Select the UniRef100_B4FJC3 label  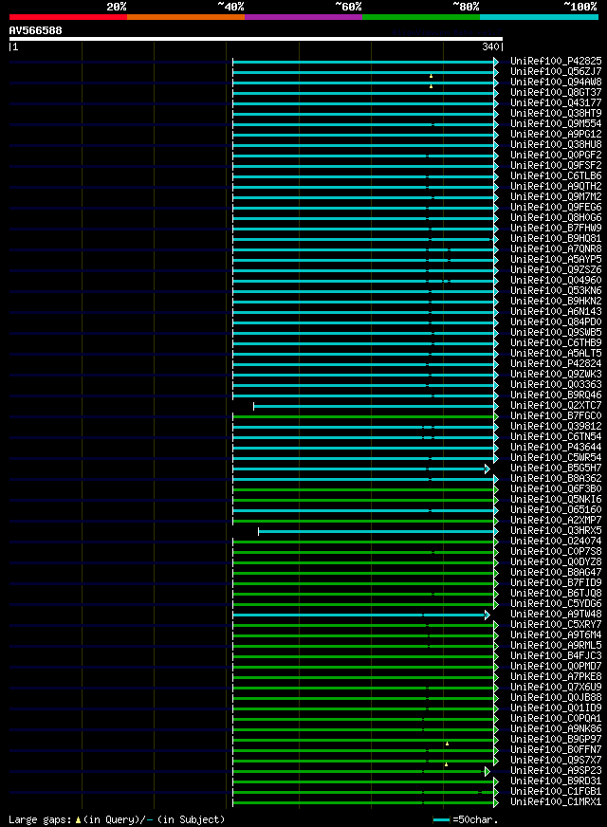[x=556, y=656]
